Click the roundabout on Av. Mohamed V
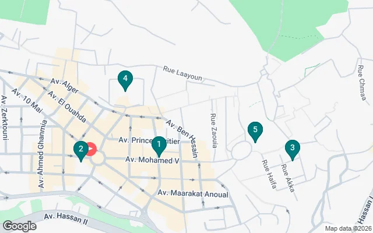 click(98, 158)
